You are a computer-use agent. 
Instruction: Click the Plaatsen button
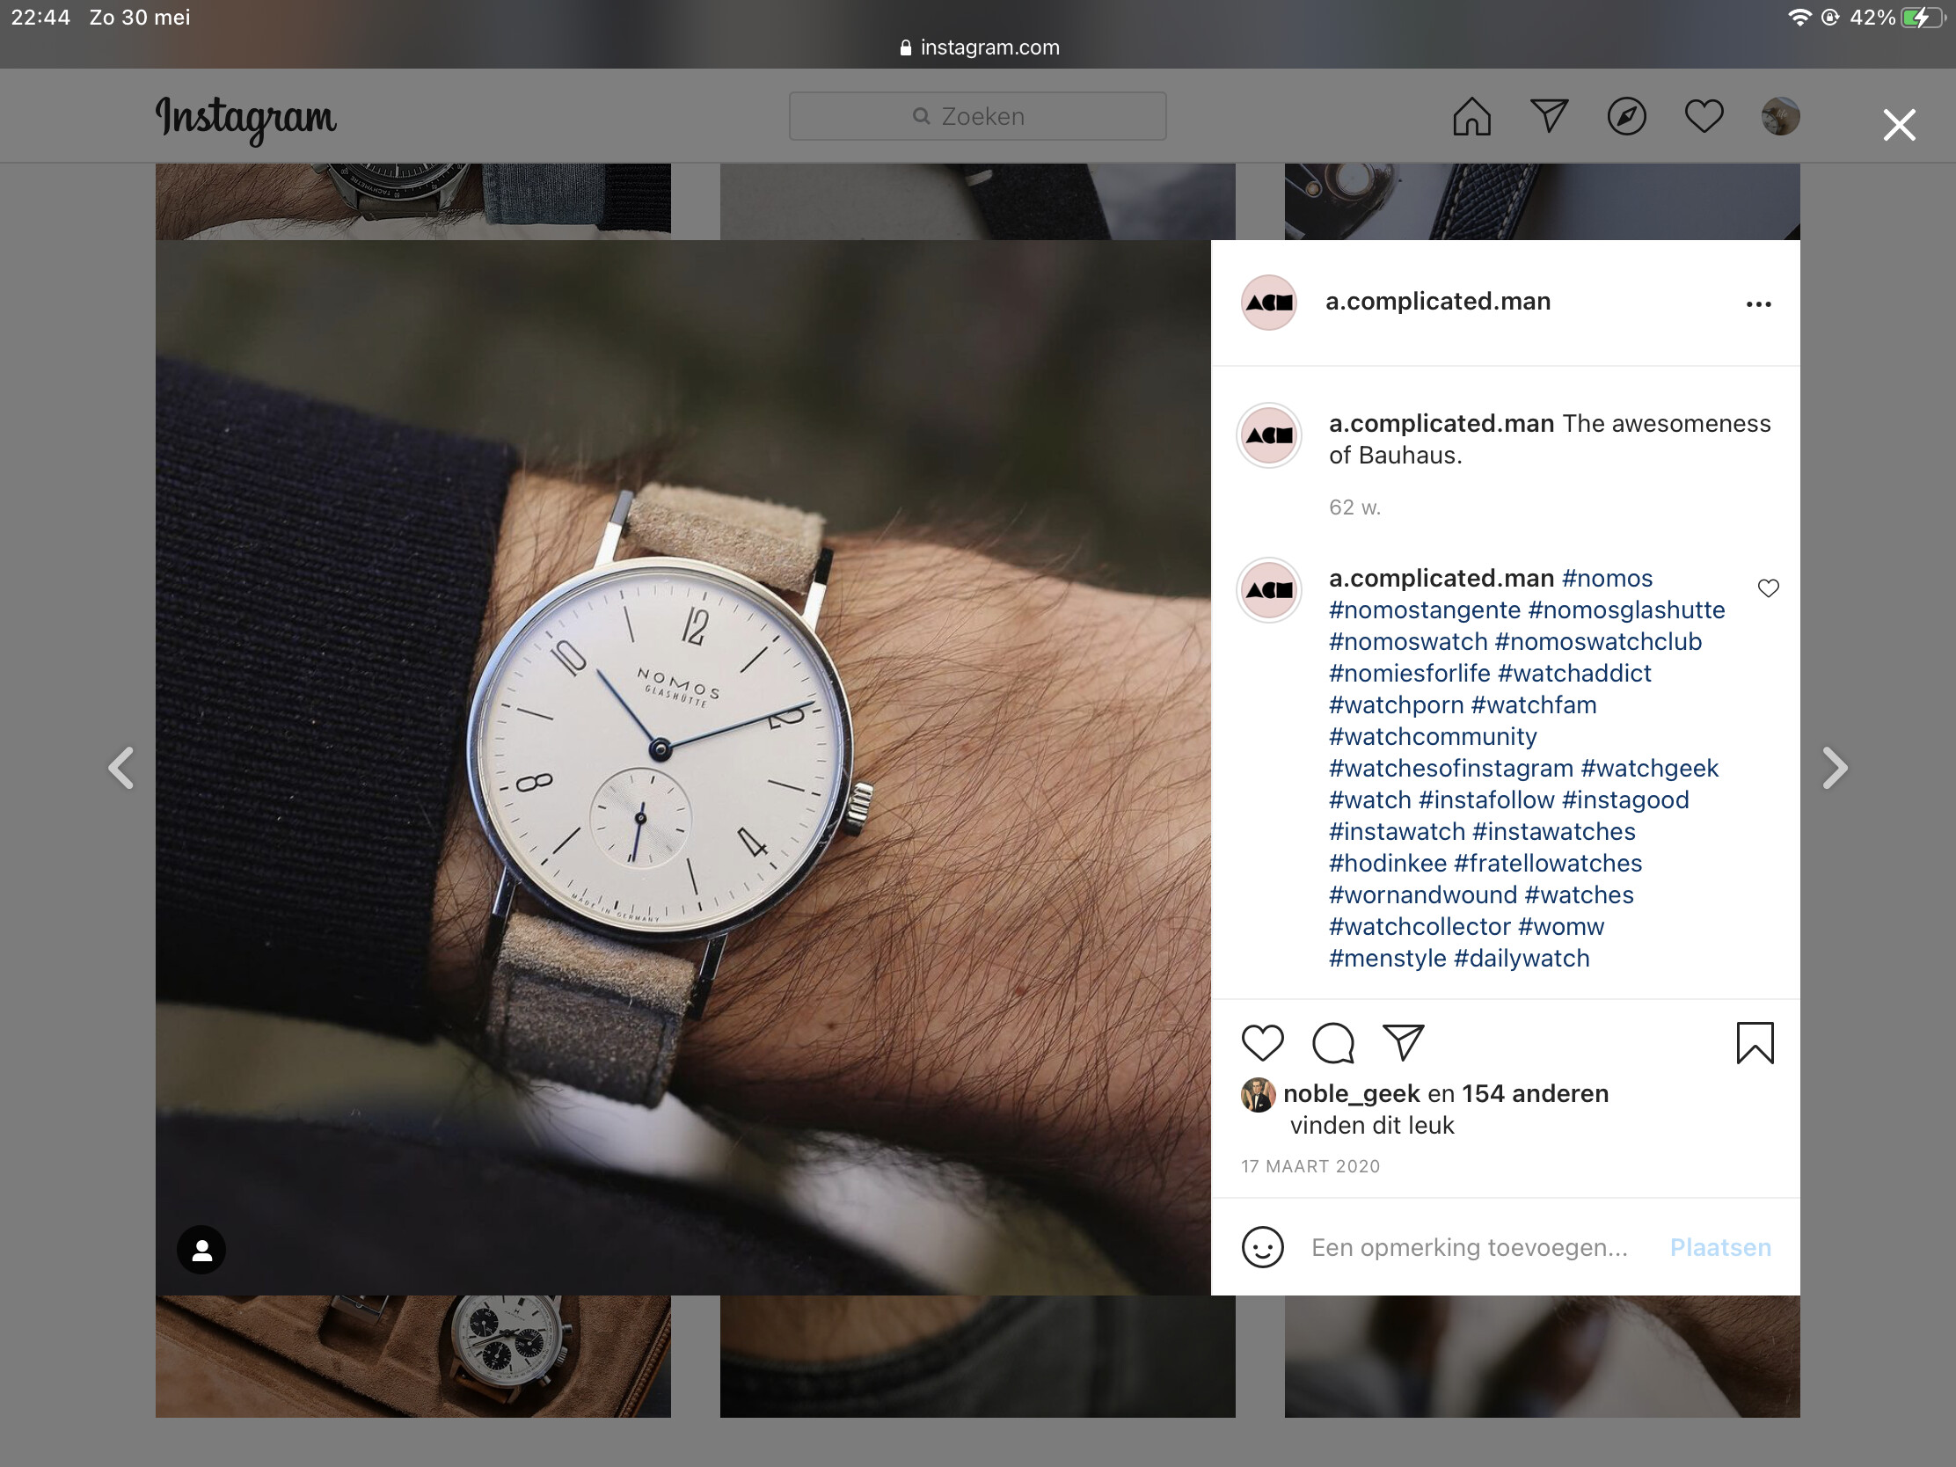coord(1720,1248)
